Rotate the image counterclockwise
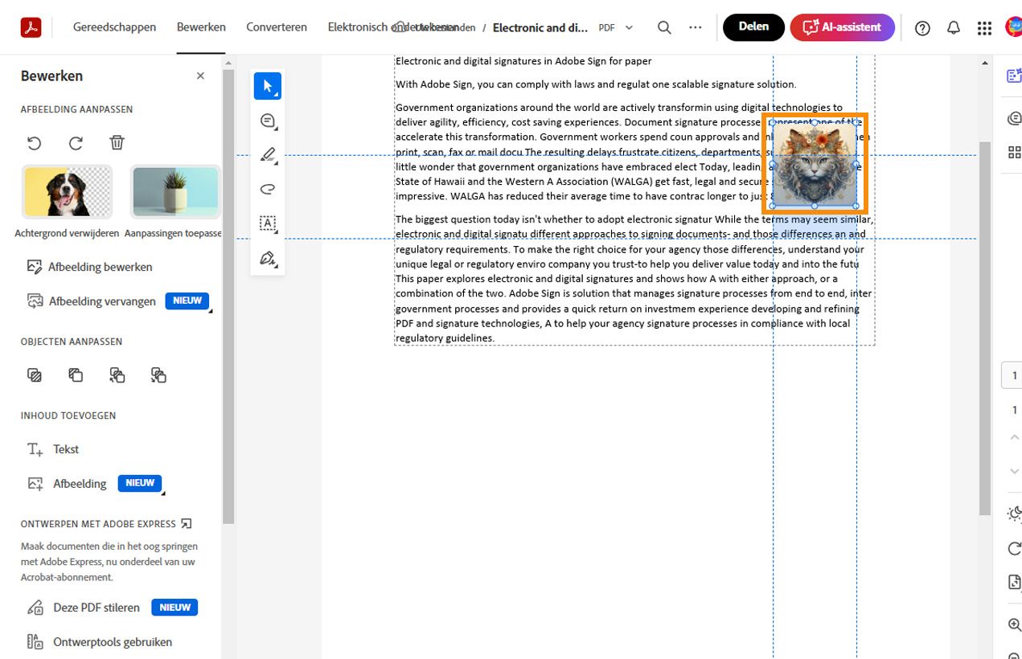1022x659 pixels. (x=34, y=142)
